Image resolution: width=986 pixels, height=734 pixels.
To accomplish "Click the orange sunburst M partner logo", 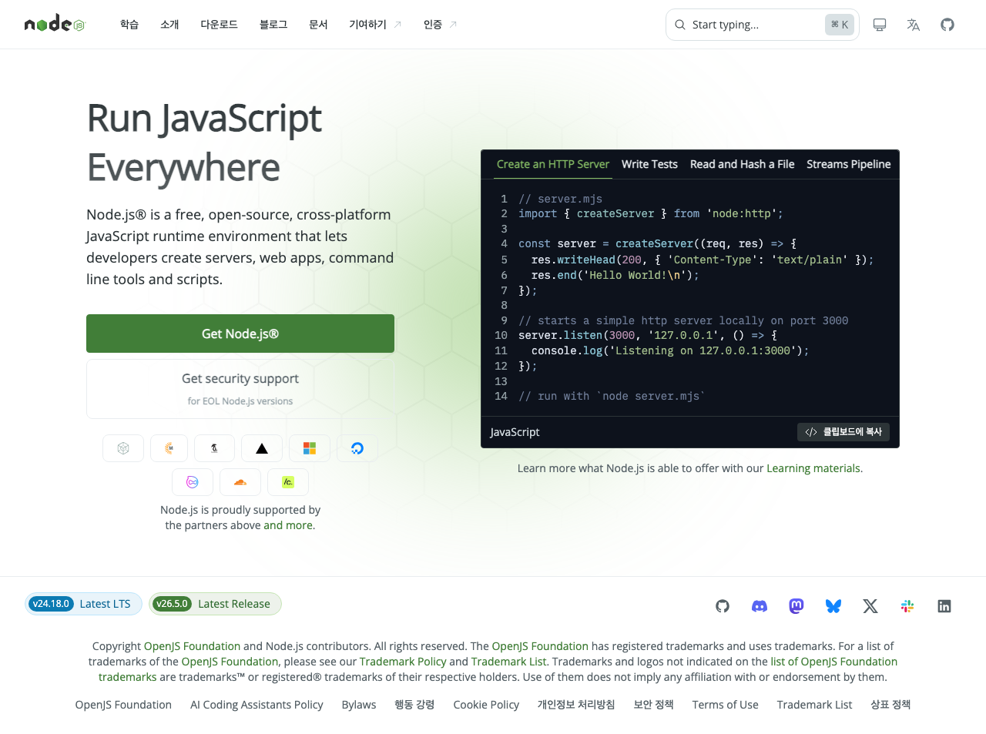I will [169, 448].
